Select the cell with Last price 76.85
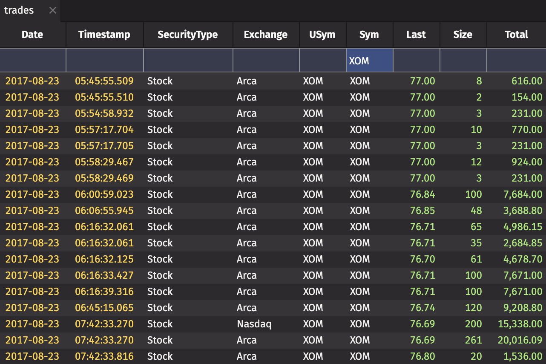 (x=422, y=211)
